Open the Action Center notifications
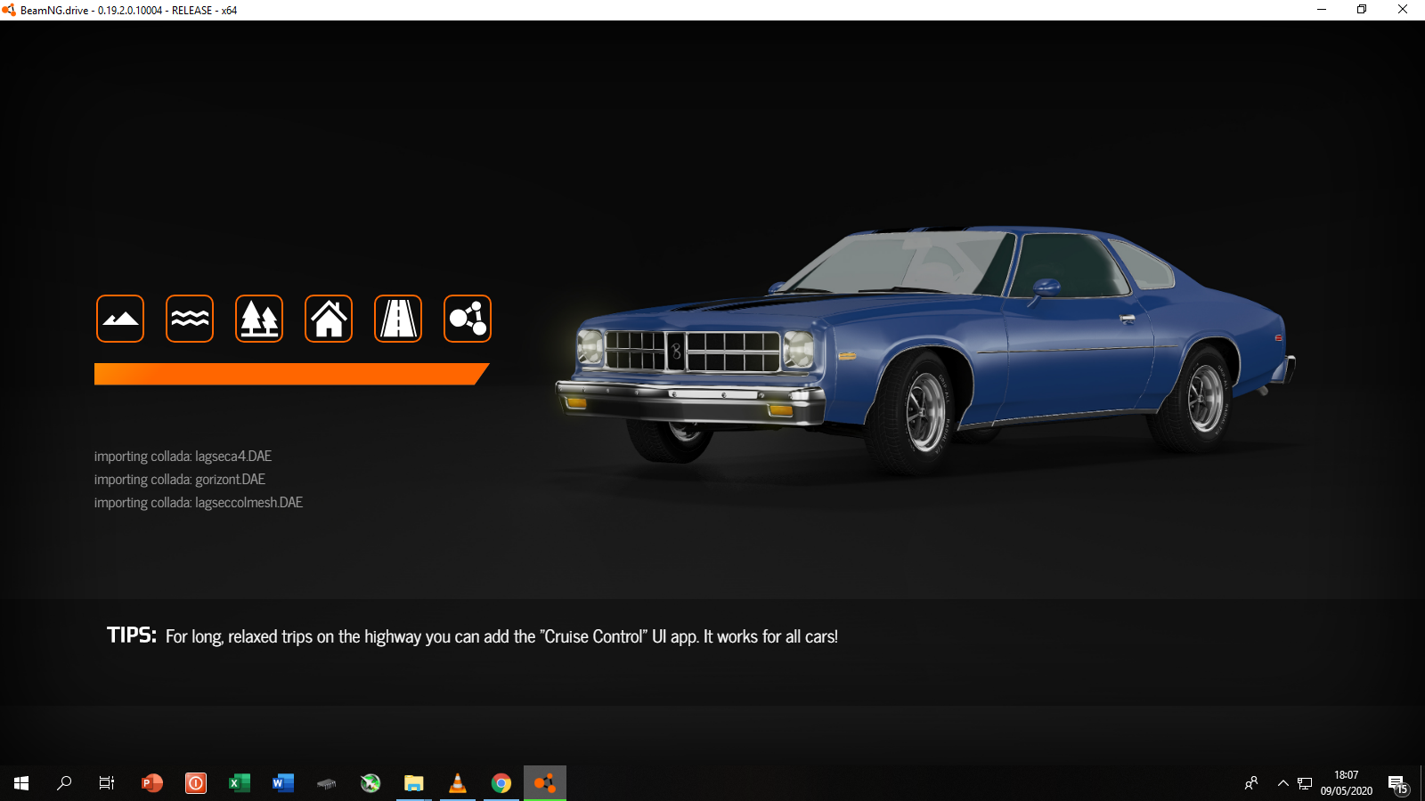This screenshot has width=1425, height=801. (1398, 783)
